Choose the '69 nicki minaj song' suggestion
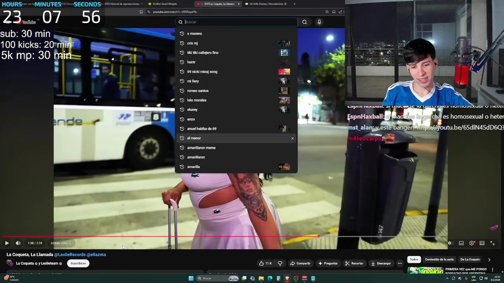504x283 pixels. tap(236, 72)
